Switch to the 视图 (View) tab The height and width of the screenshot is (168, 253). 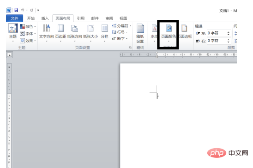click(123, 18)
